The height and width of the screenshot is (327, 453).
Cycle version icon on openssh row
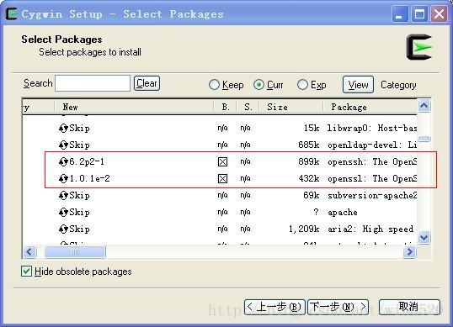point(63,161)
